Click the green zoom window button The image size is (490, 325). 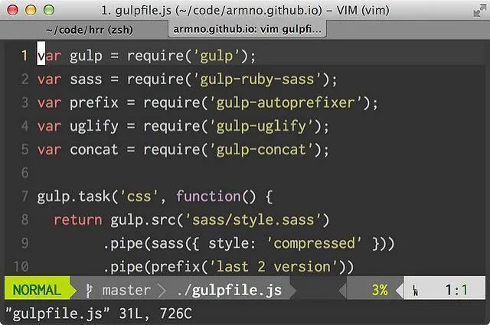point(48,11)
